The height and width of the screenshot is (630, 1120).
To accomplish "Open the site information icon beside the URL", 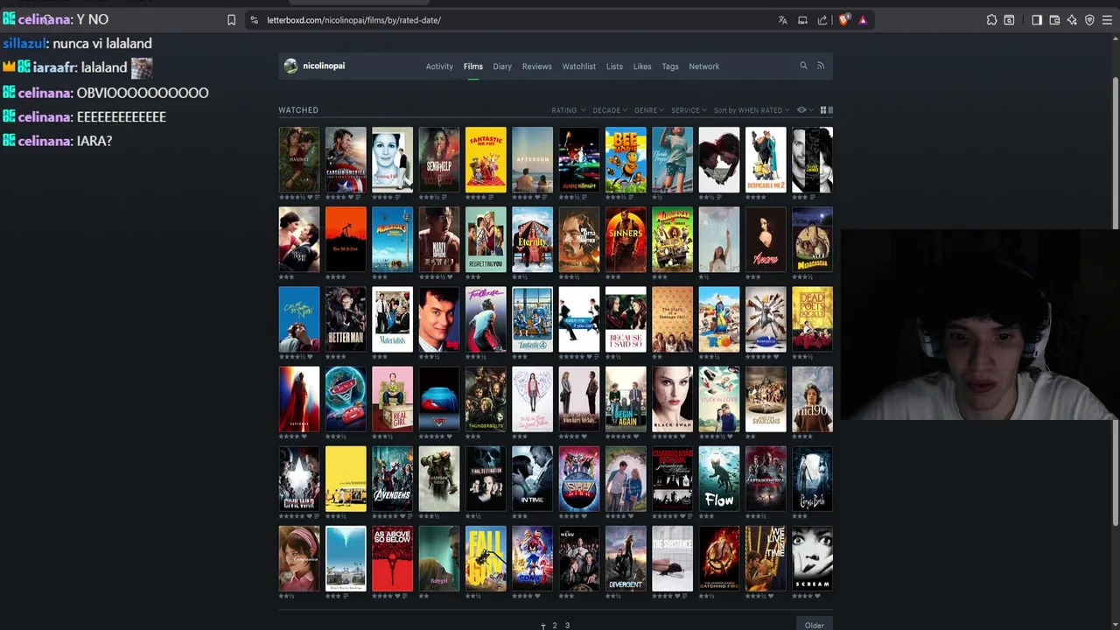I will coord(254,20).
